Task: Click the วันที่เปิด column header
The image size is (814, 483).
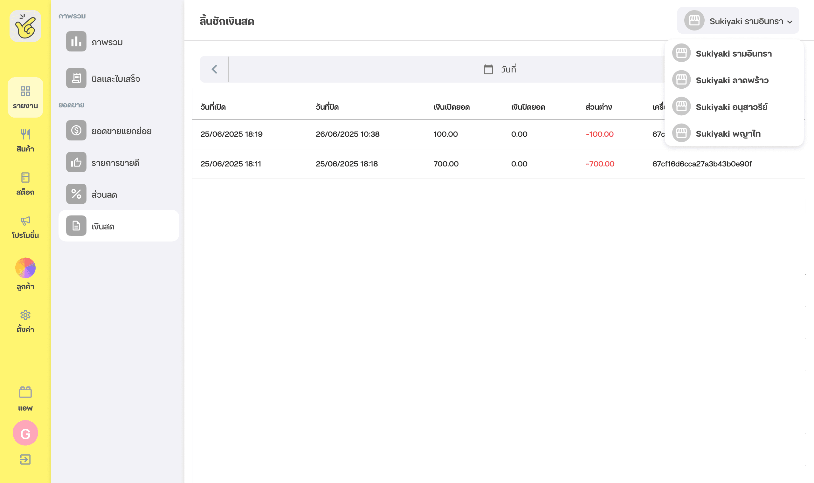Action: click(213, 106)
